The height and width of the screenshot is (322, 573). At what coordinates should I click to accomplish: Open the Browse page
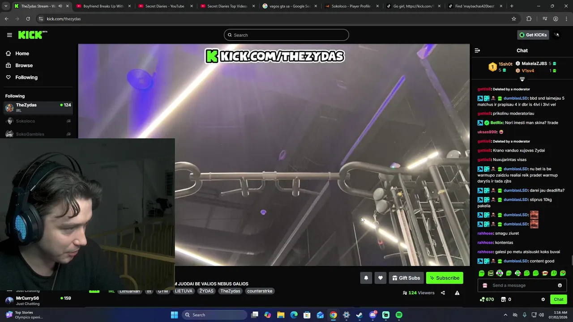pyautogui.click(x=24, y=65)
